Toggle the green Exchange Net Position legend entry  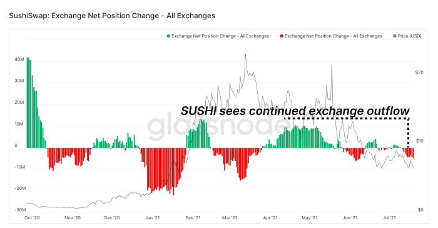pyautogui.click(x=218, y=36)
